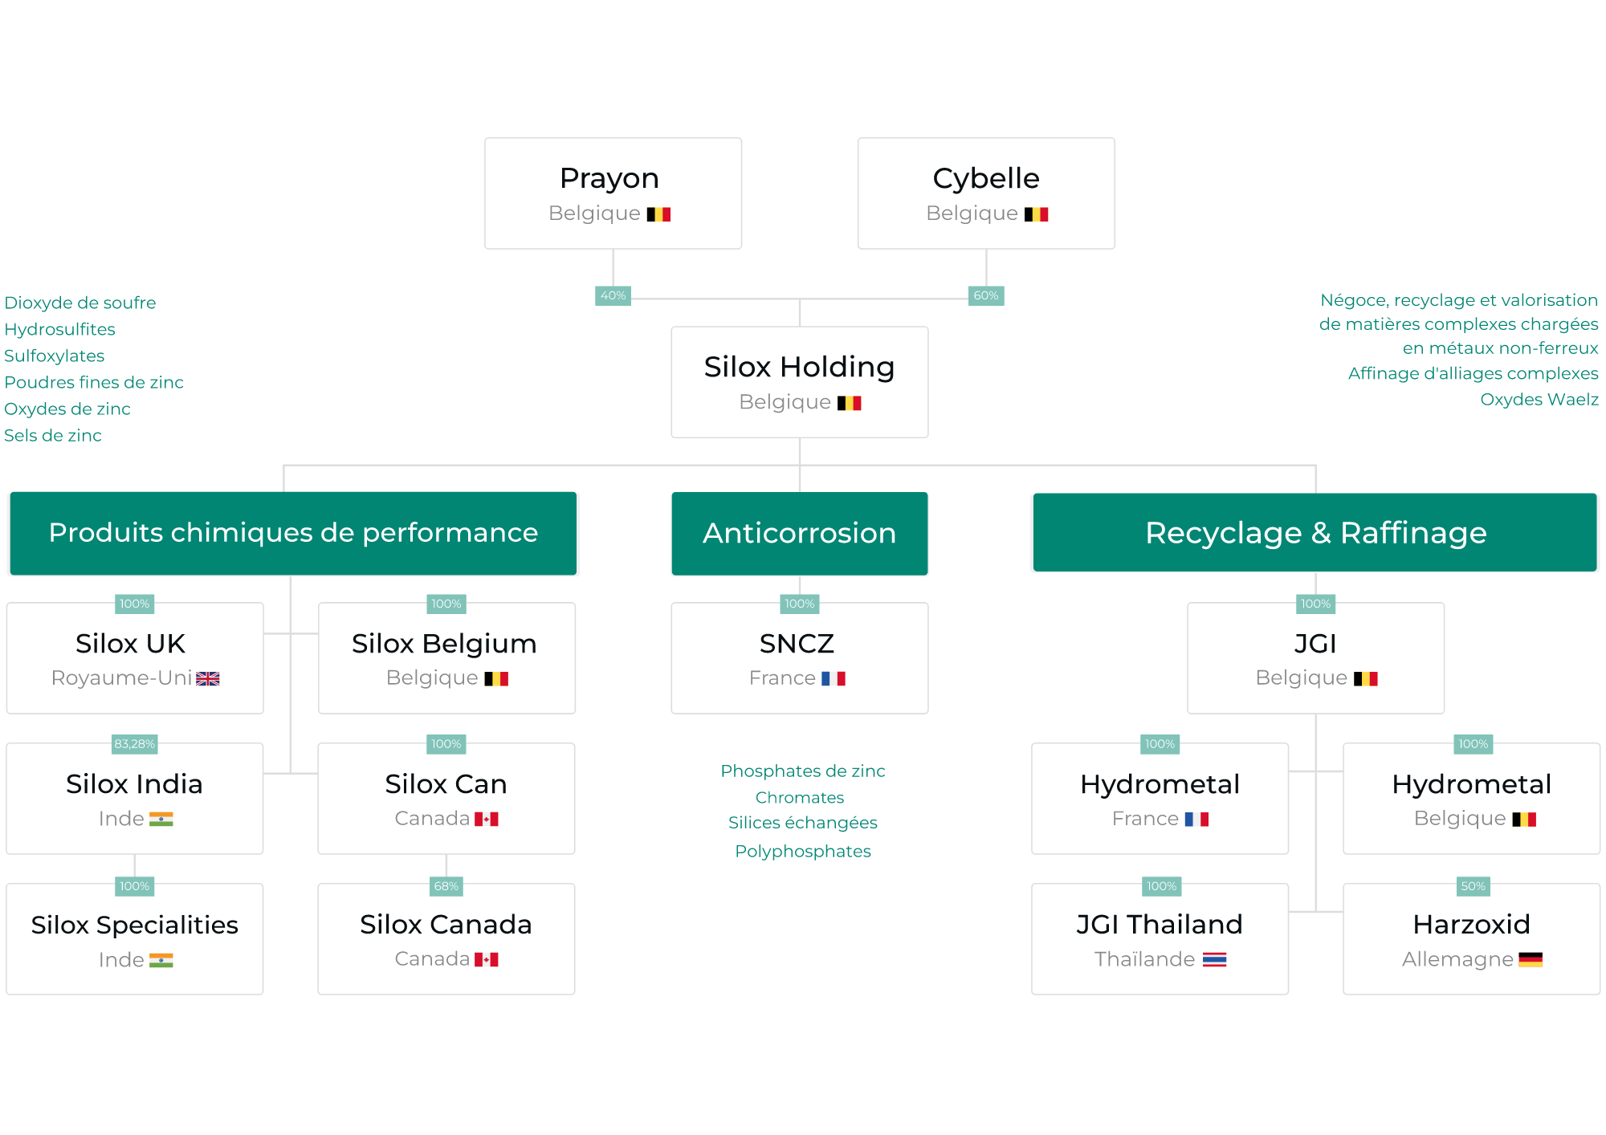Image resolution: width=1606 pixels, height=1135 pixels.
Task: Click the Sulfoxylates text
Action: click(x=54, y=356)
